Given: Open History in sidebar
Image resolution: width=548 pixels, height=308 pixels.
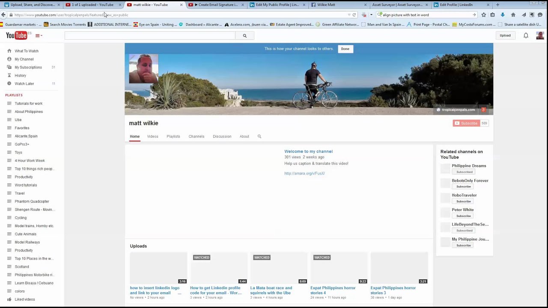Looking at the screenshot, I should (20, 75).
